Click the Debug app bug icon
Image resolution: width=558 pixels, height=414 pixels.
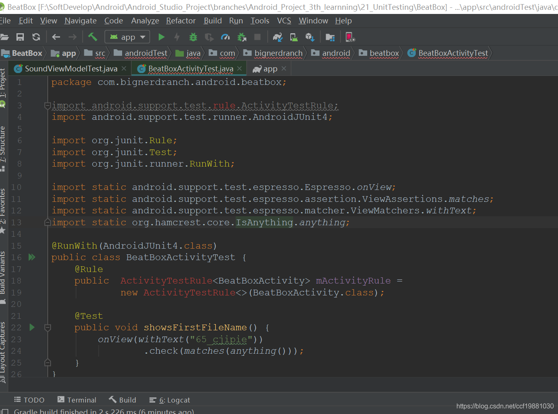click(193, 37)
